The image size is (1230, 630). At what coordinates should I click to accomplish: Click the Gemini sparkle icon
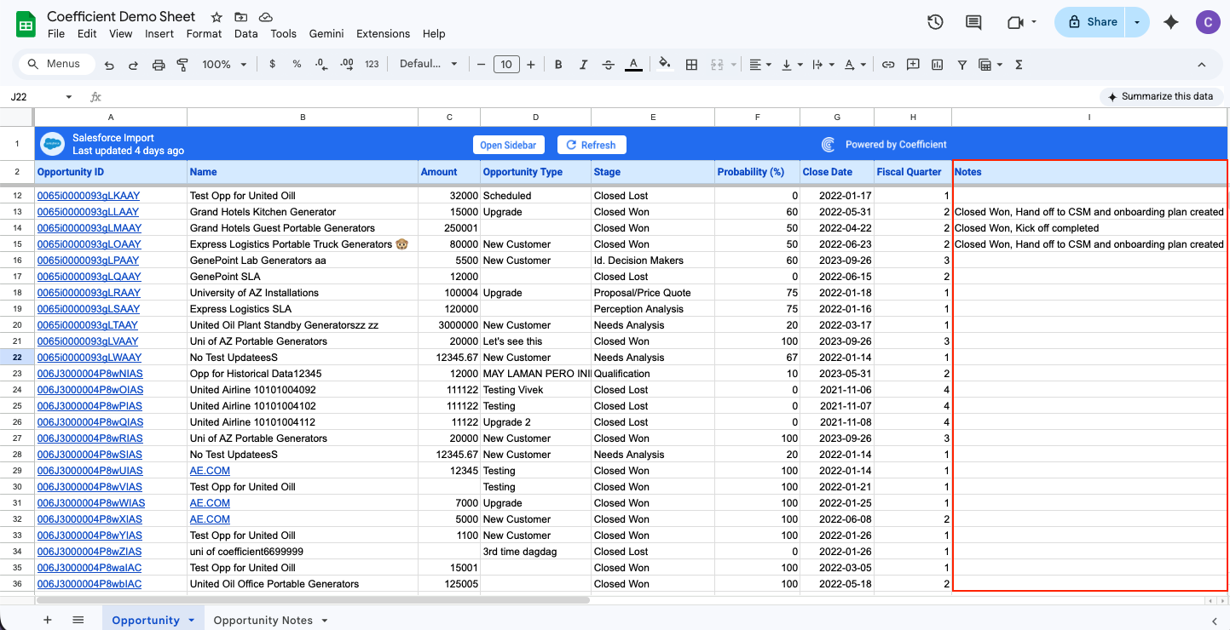coord(1171,22)
